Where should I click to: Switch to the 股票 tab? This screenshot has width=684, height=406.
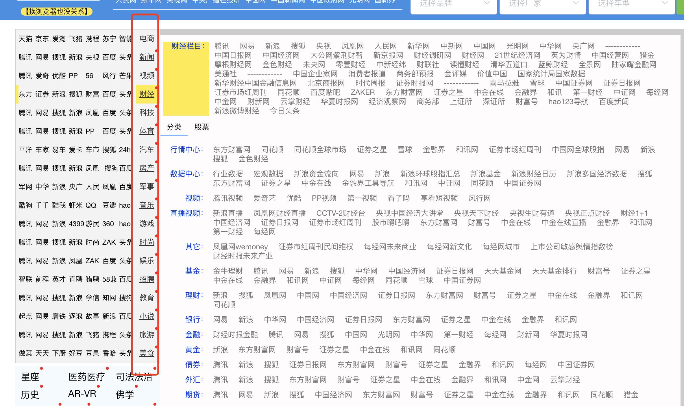(201, 127)
